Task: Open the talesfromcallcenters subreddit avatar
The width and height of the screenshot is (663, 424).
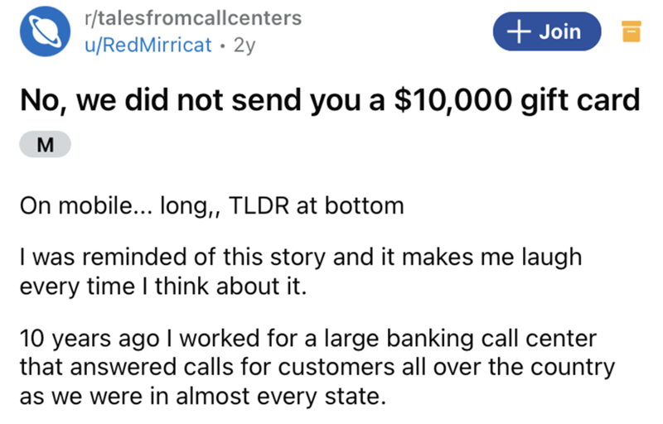Action: click(x=49, y=33)
